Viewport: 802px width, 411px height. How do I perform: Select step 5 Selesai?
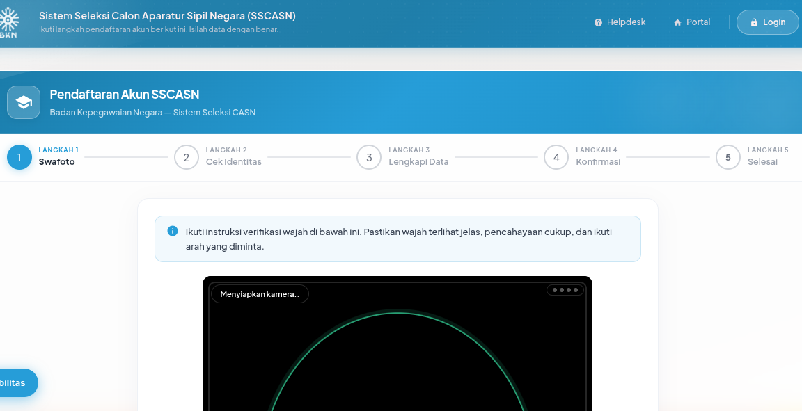point(753,157)
